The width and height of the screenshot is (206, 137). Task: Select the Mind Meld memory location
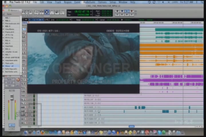pos(12,46)
